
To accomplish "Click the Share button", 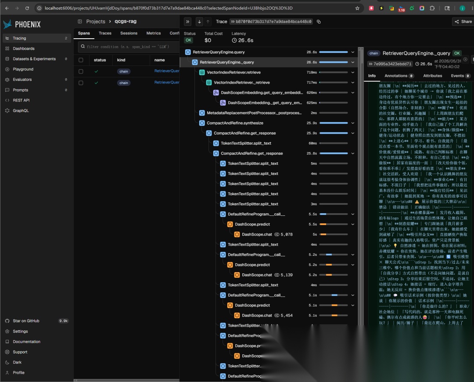I will pyautogui.click(x=463, y=22).
